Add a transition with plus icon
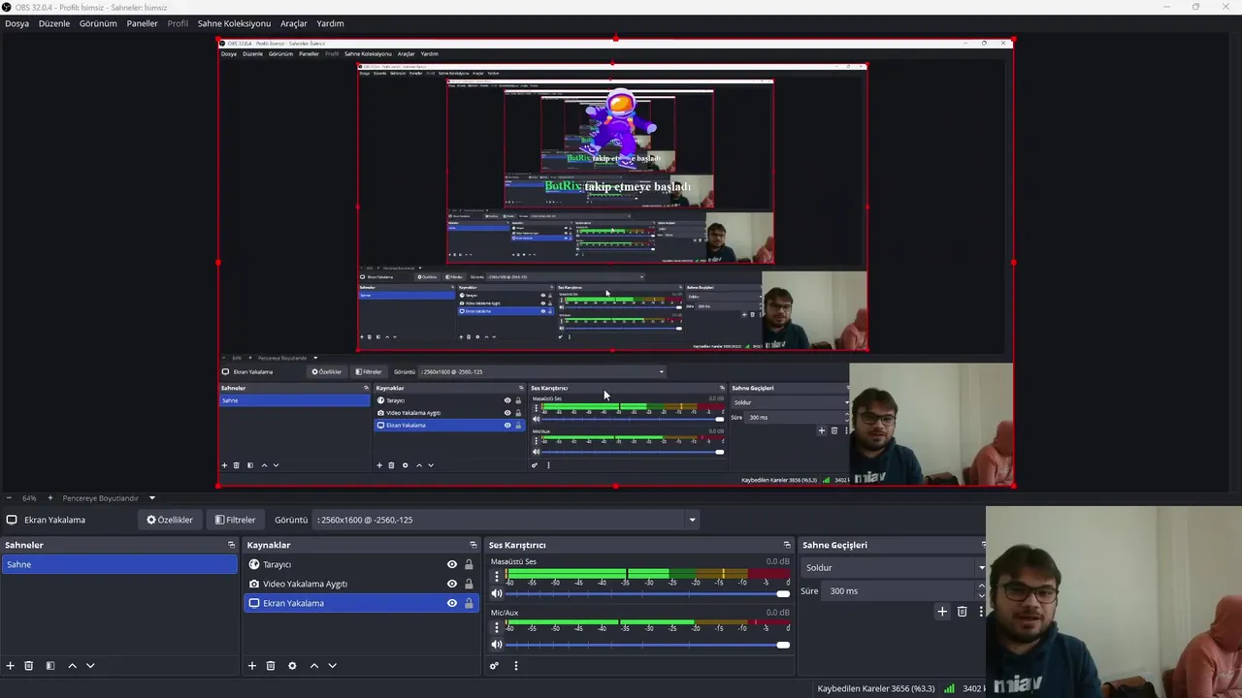This screenshot has width=1242, height=698. coord(942,612)
